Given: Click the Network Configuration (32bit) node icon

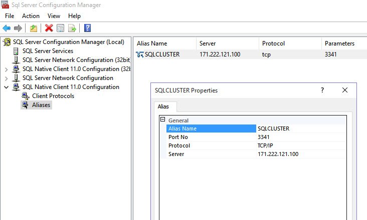Looking at the screenshot, I should 16,60.
